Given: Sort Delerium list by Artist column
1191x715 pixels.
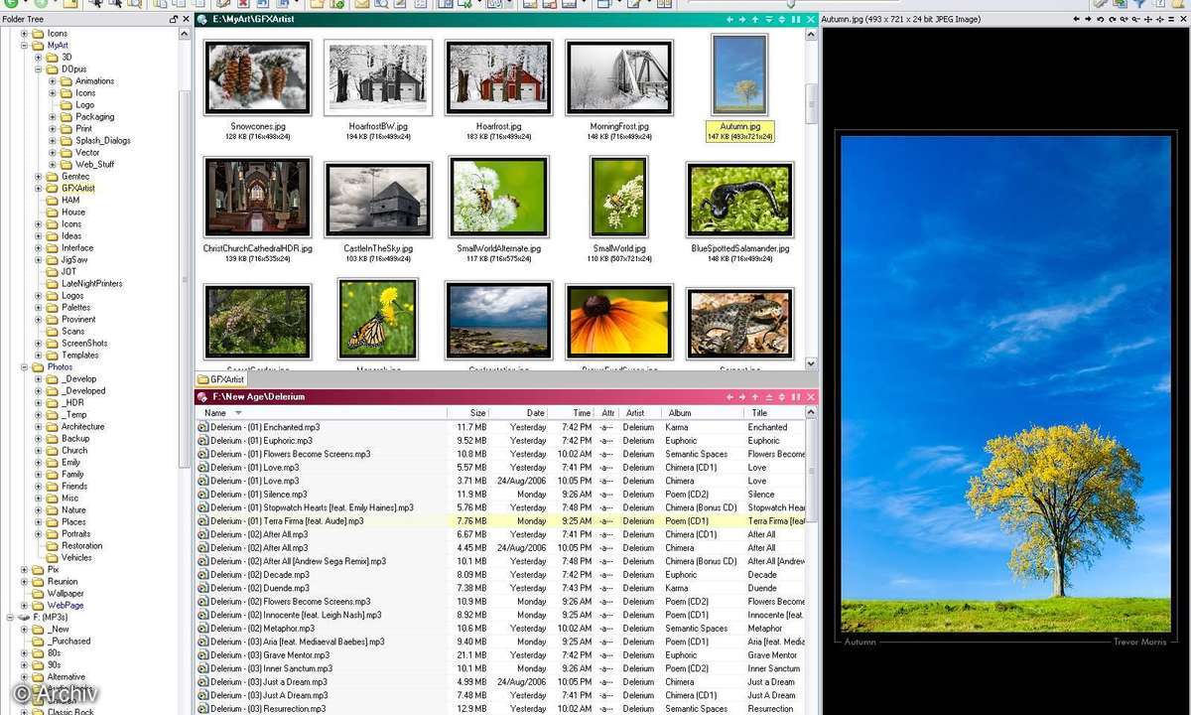Looking at the screenshot, I should (x=641, y=412).
